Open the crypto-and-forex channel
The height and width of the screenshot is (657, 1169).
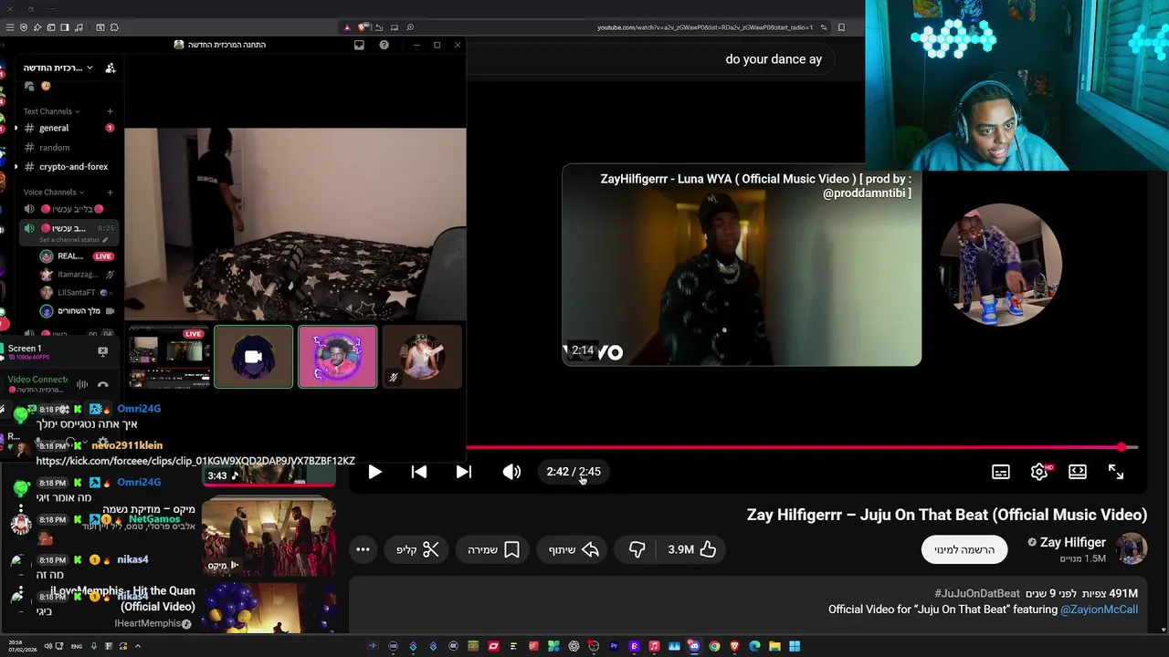pos(73,167)
